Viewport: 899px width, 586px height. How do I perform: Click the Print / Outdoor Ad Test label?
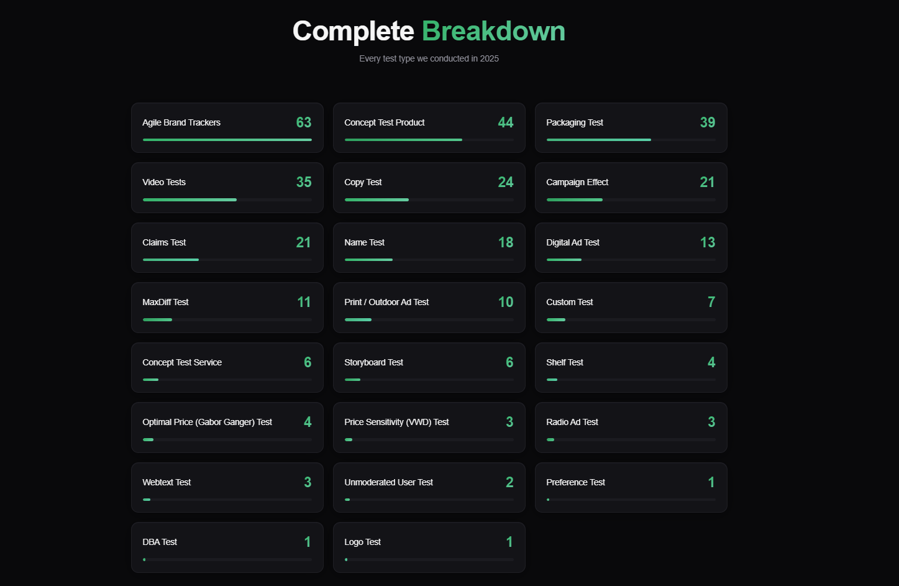[386, 302]
